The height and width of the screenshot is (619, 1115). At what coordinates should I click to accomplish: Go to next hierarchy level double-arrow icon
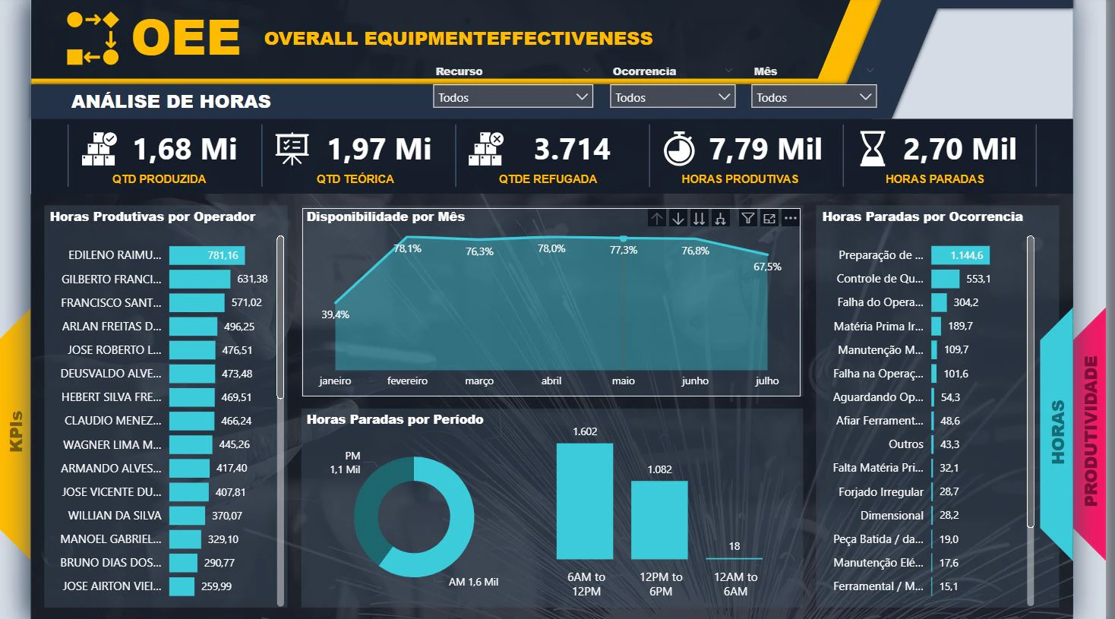coord(700,219)
